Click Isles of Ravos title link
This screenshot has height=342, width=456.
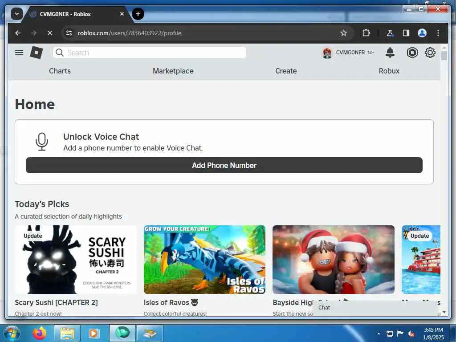[x=171, y=302]
